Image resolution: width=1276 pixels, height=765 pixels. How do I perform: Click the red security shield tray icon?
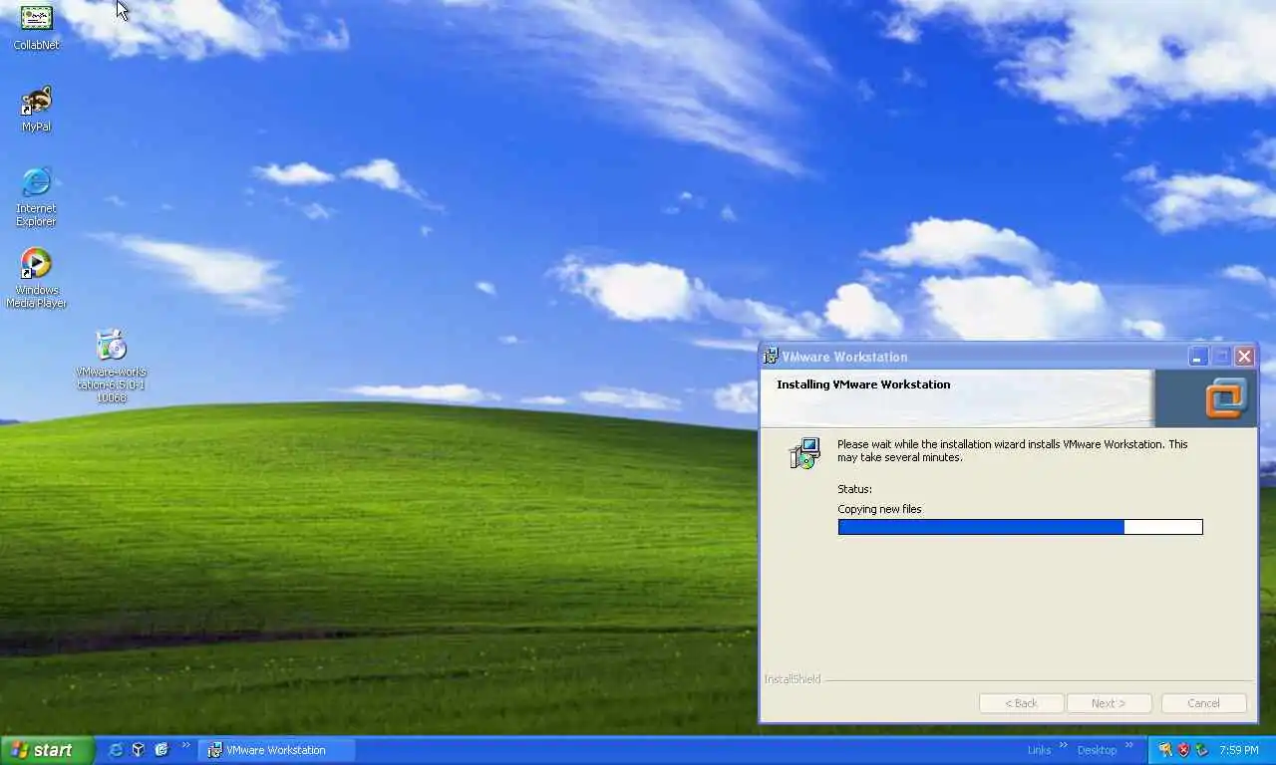[1184, 750]
